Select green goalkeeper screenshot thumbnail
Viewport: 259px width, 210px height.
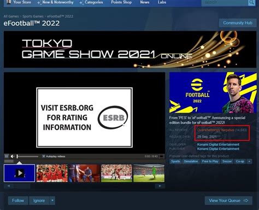pos(149,173)
